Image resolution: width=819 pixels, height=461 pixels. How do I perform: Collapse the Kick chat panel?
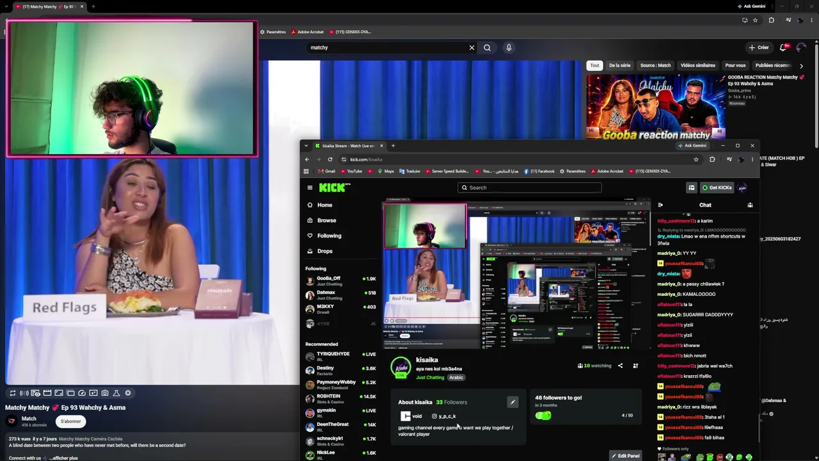tap(660, 205)
